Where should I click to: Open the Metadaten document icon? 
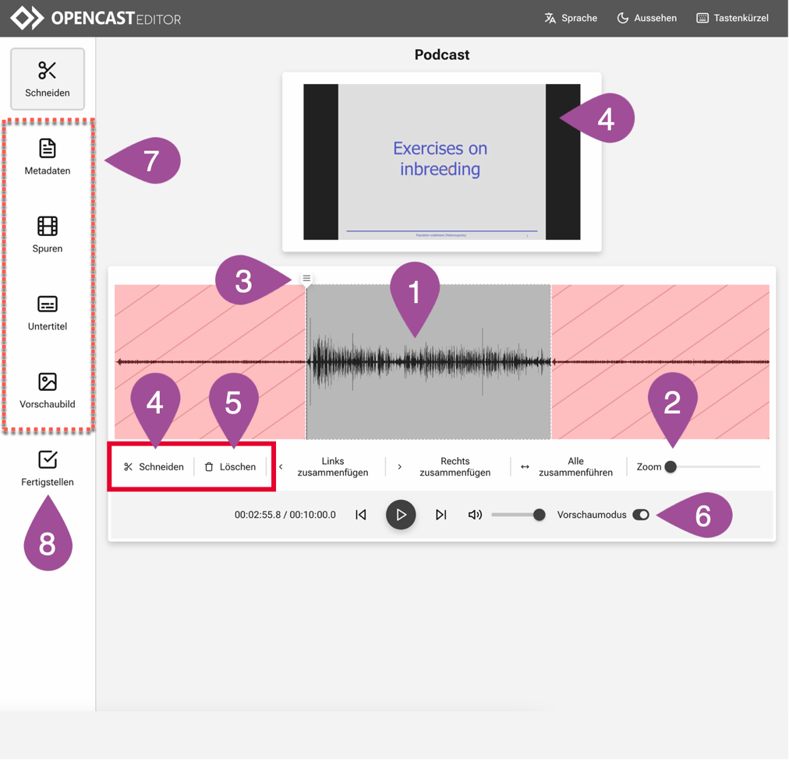click(x=48, y=157)
